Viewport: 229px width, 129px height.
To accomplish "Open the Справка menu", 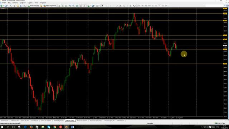I will coord(43,3).
